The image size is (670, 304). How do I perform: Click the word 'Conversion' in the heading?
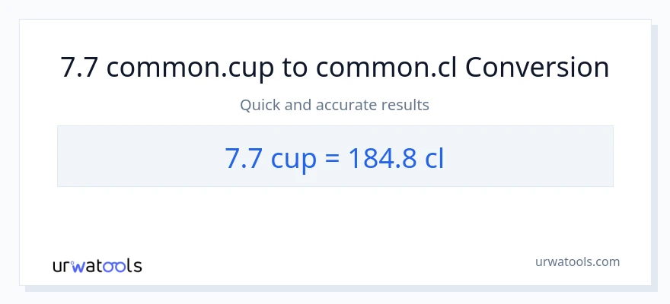(x=538, y=68)
